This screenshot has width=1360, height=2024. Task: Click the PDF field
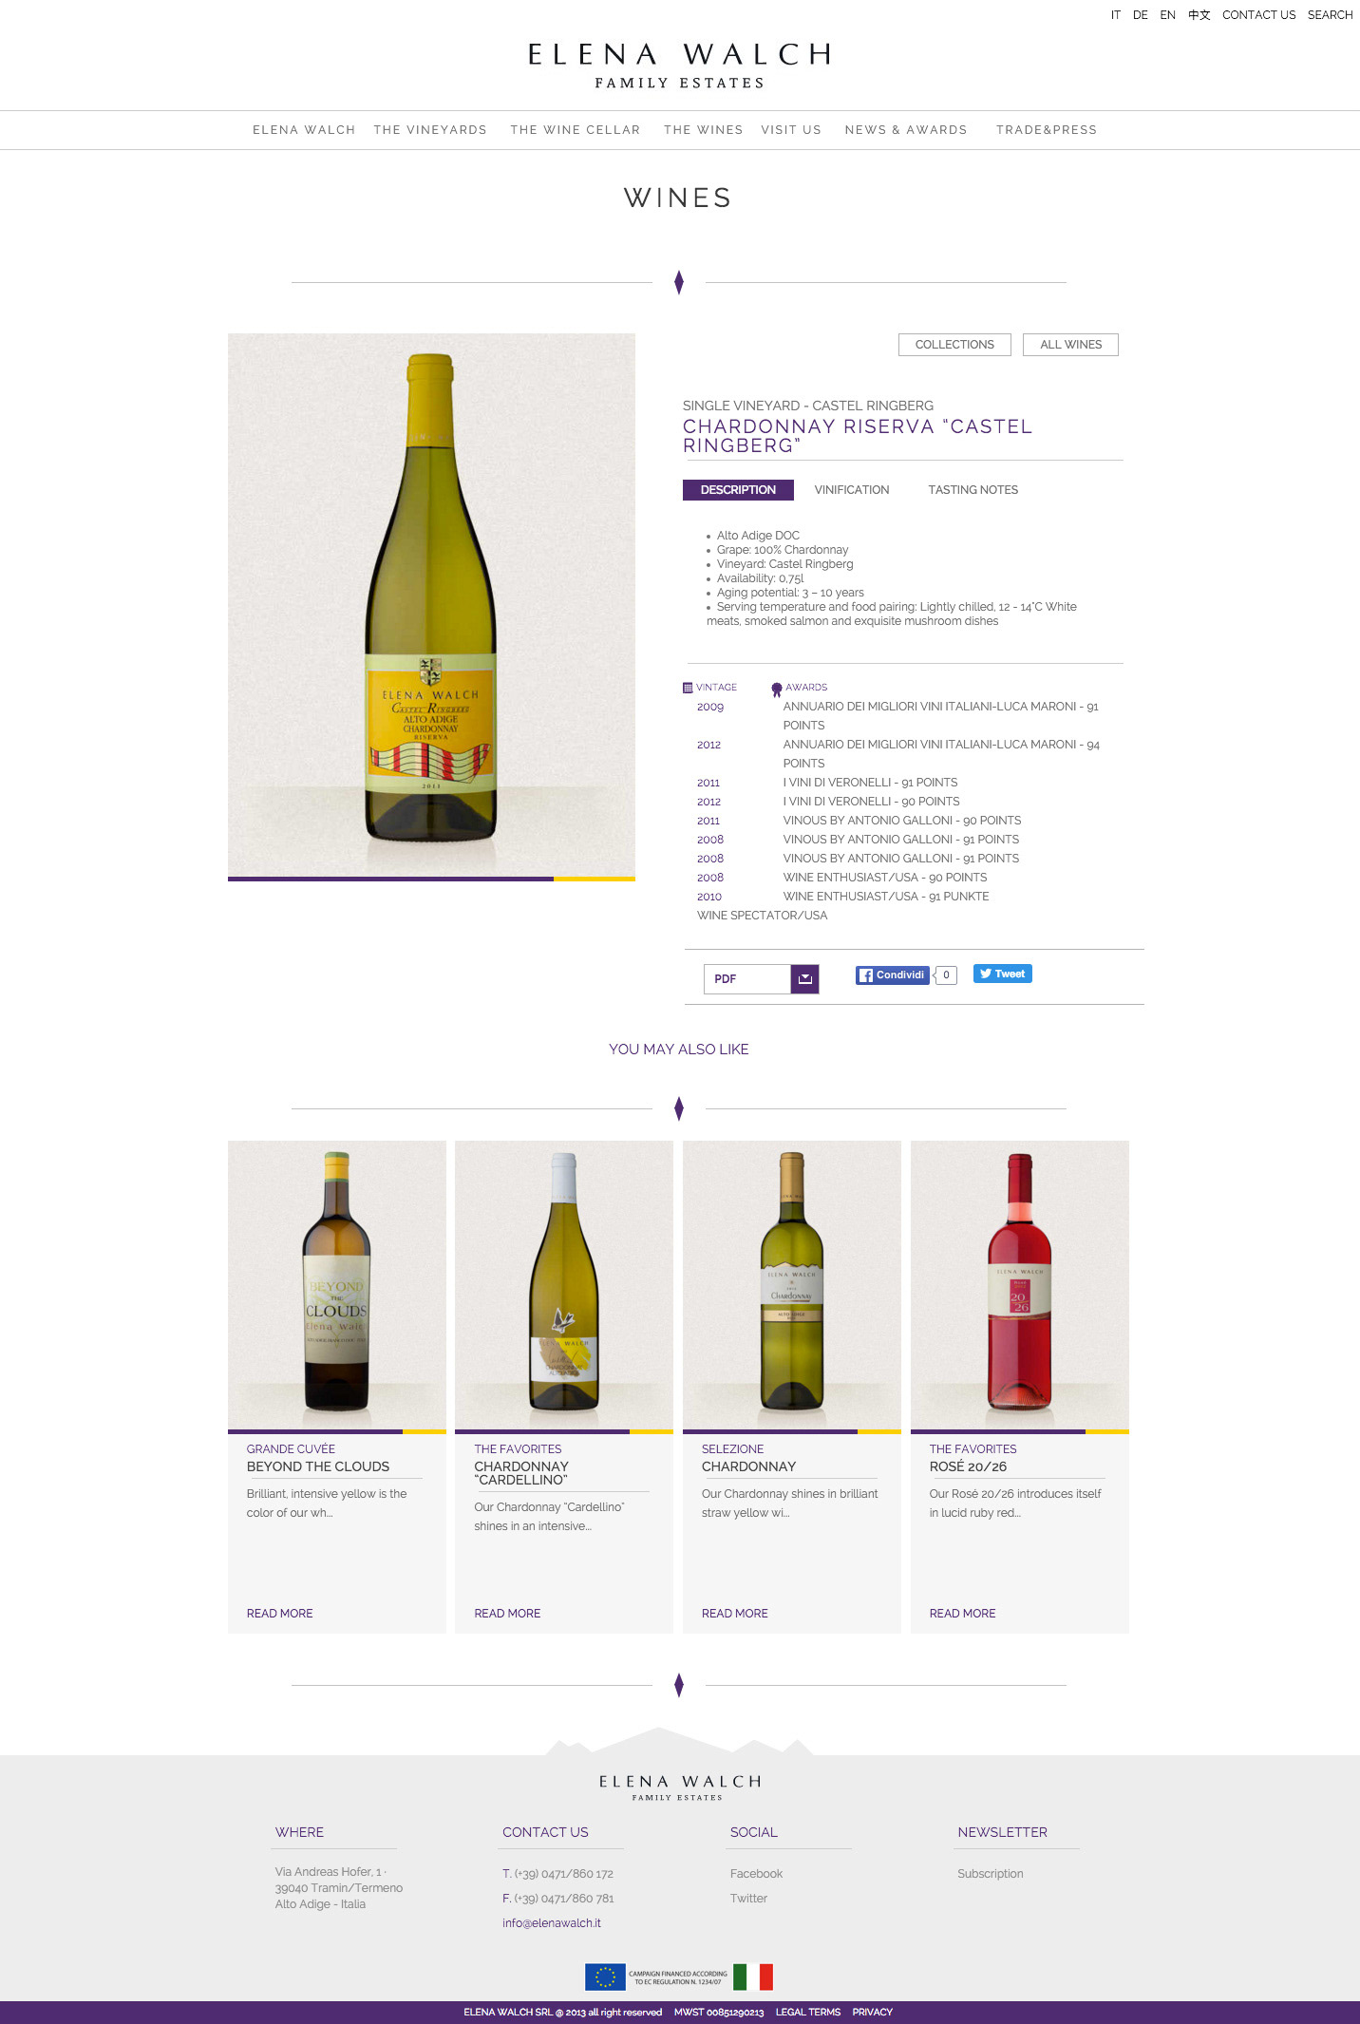[x=747, y=978]
